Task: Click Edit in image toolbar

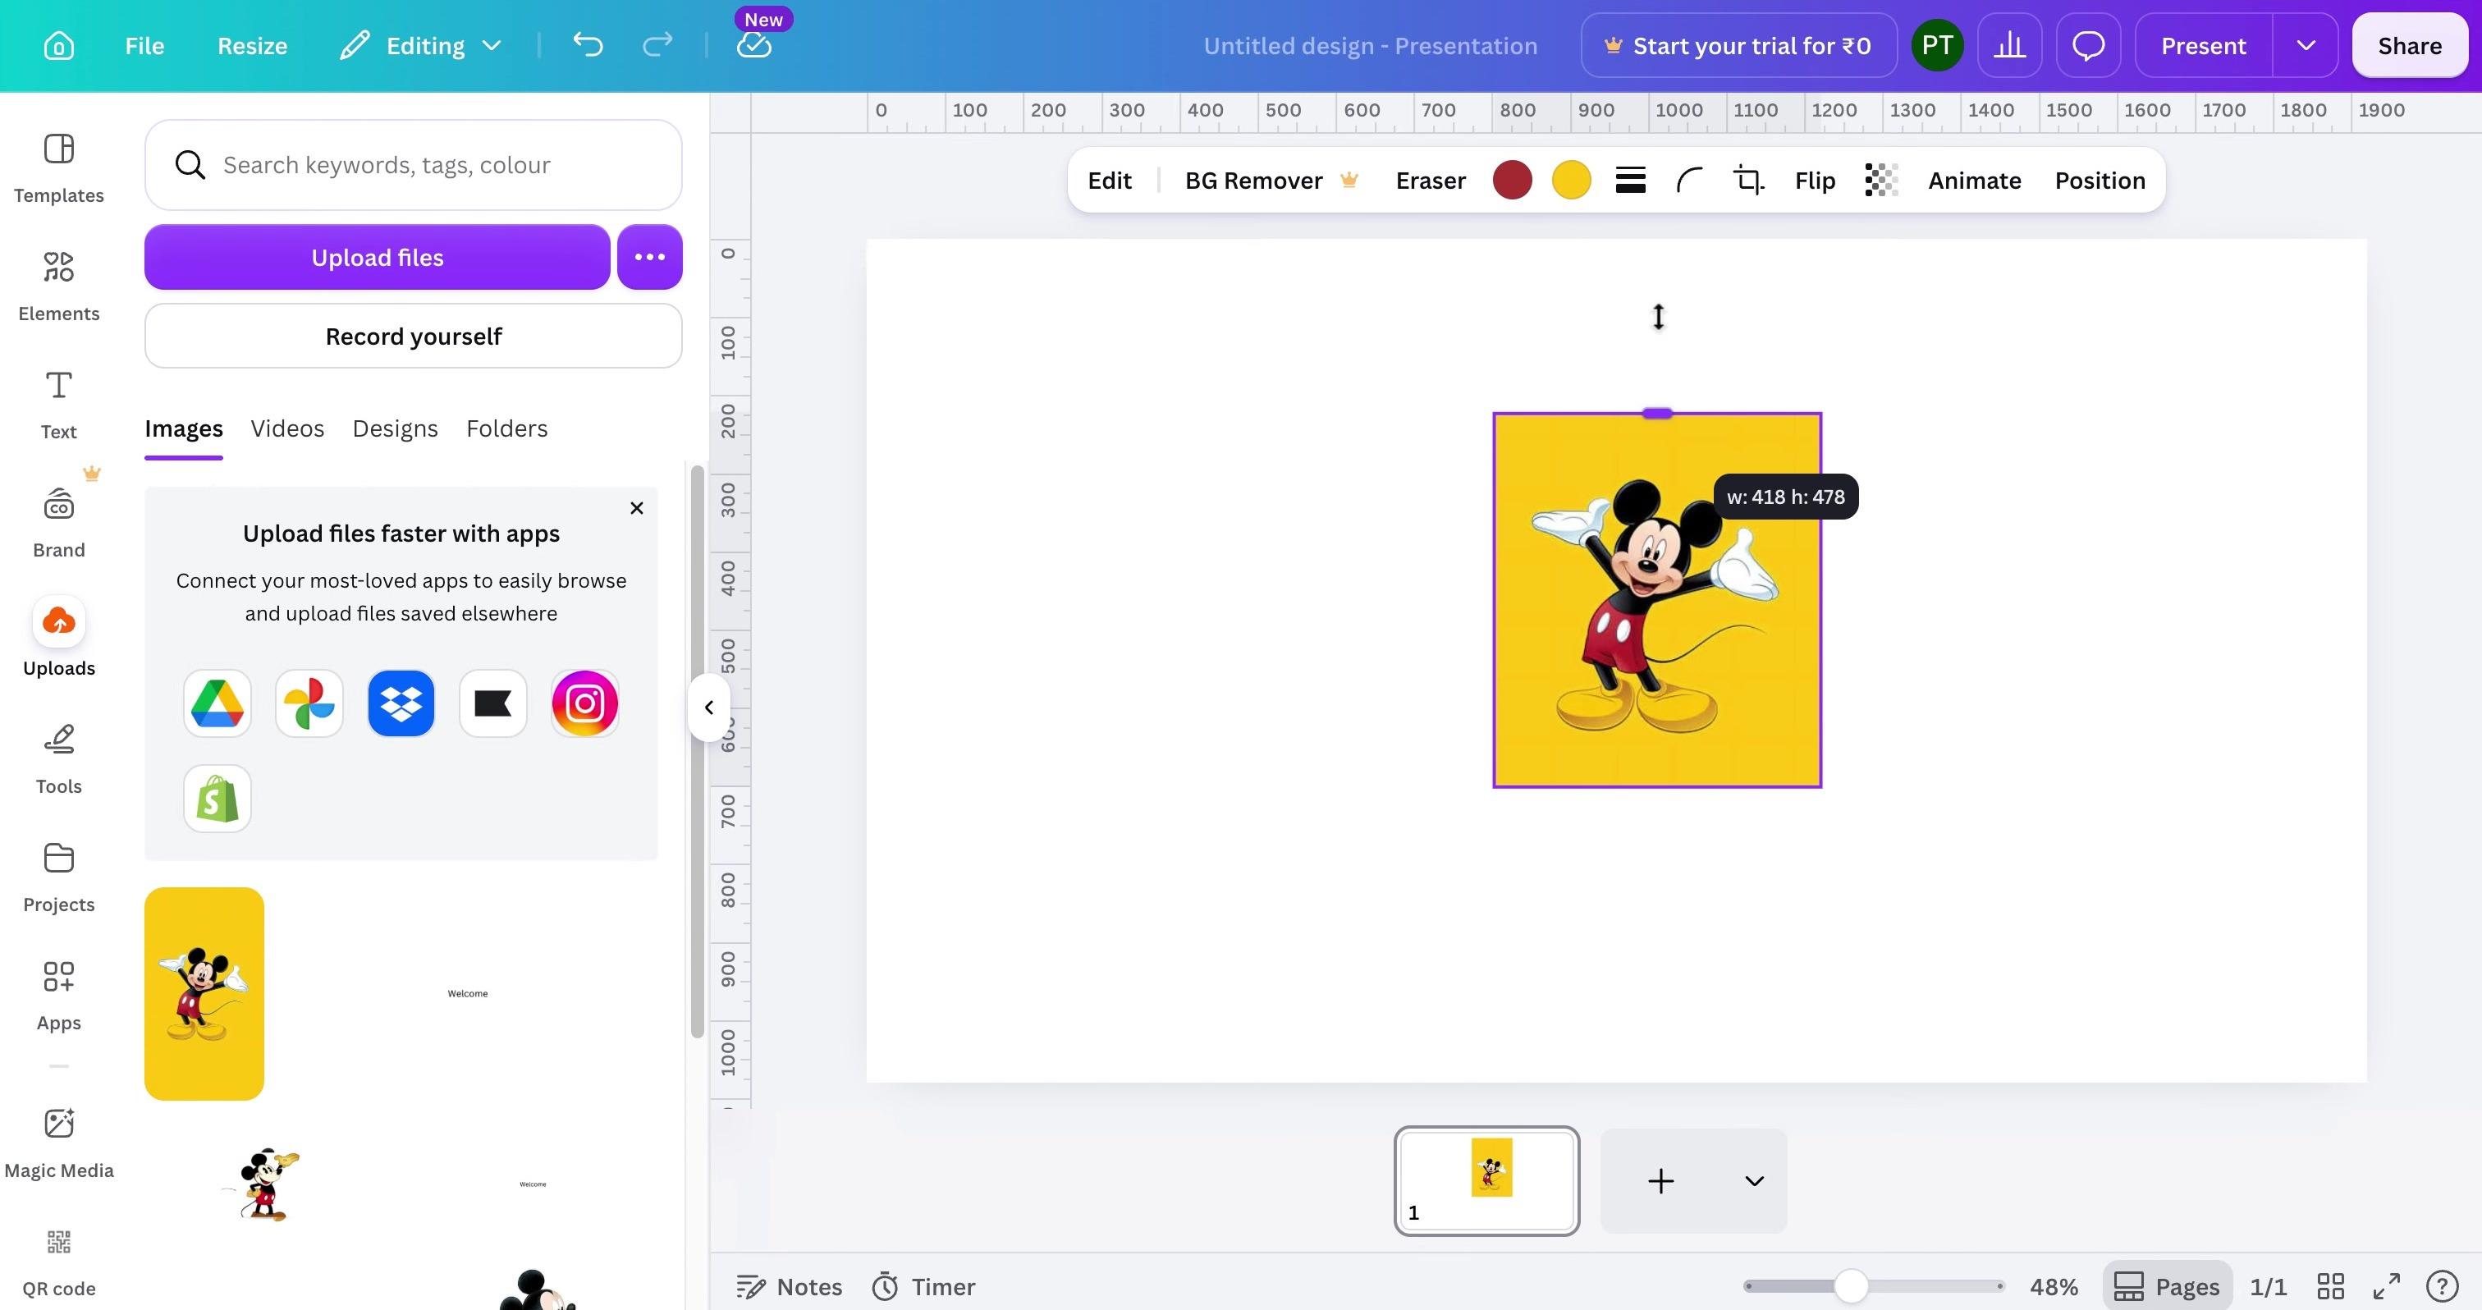Action: click(x=1109, y=180)
